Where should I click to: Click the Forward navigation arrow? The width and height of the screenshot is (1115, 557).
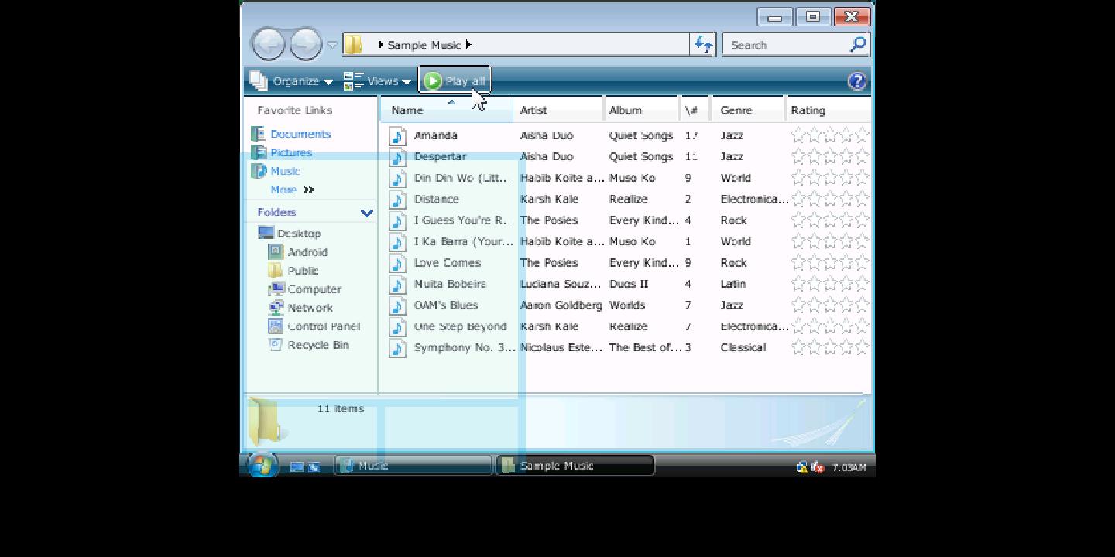[305, 44]
